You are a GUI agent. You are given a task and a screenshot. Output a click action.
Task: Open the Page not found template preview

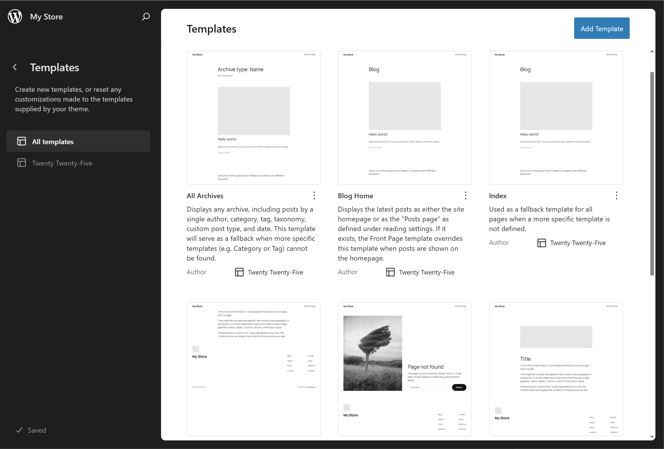[x=405, y=369]
